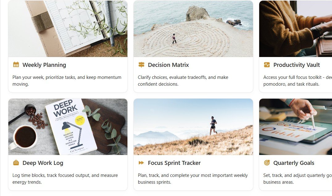The height and width of the screenshot is (196, 332).
Task: Open the Decision Matrix page title
Action: pyautogui.click(x=168, y=65)
